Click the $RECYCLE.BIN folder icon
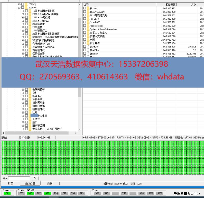The width and height of the screenshot is (204, 198). click(x=88, y=12)
